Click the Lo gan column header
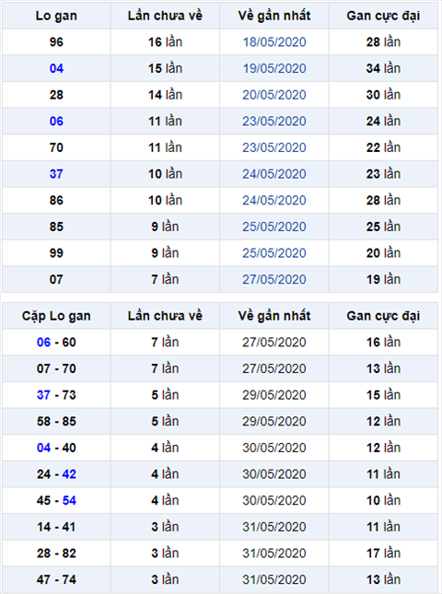 coord(56,16)
